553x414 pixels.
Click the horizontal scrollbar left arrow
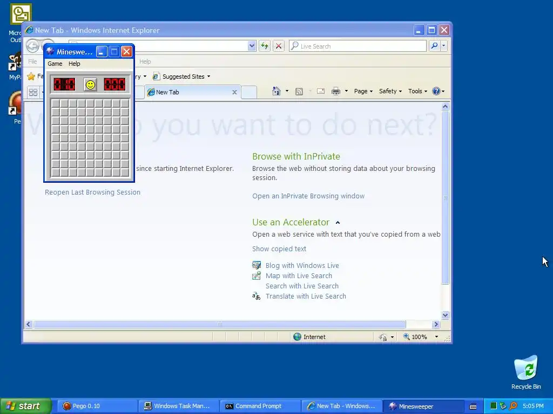(29, 324)
